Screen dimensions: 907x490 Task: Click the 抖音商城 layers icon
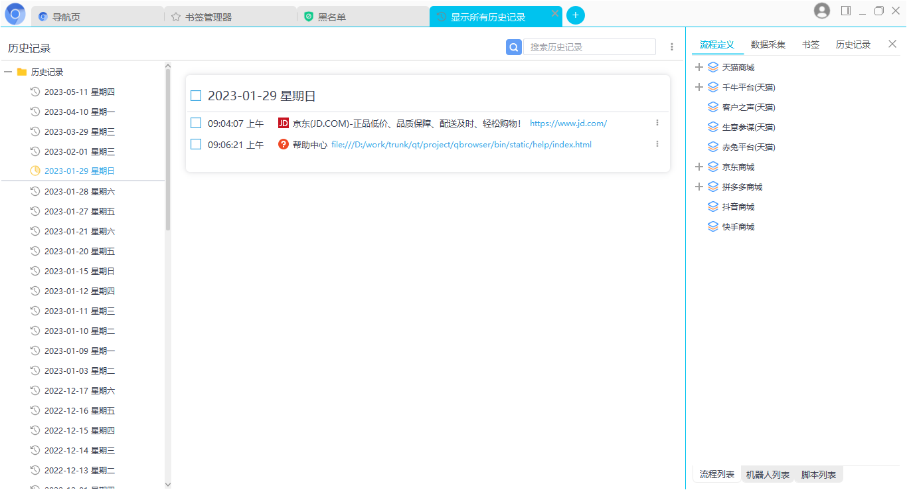[x=713, y=206]
